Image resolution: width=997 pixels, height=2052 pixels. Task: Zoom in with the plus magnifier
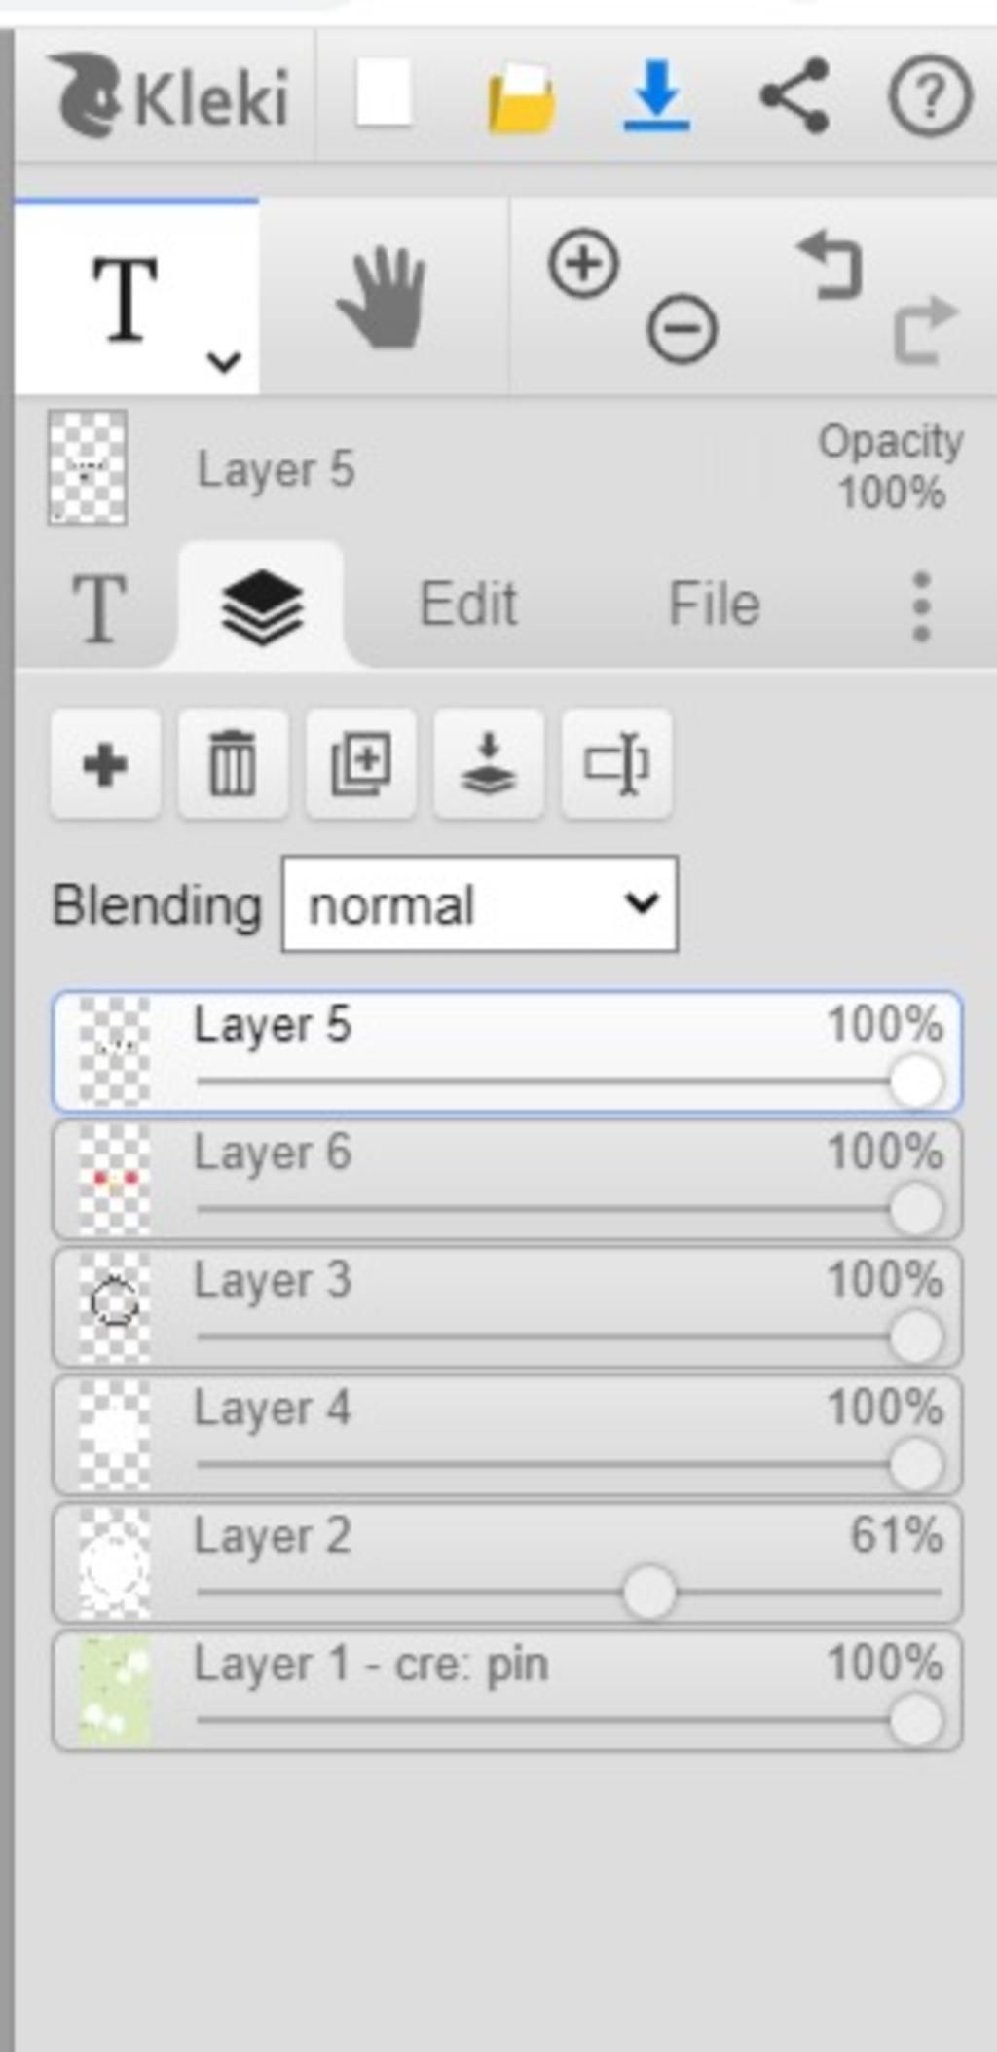pos(584,264)
